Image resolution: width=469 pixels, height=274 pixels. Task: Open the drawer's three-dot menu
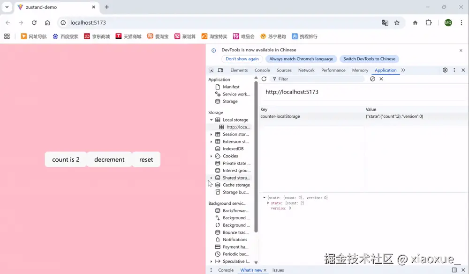coord(211,270)
